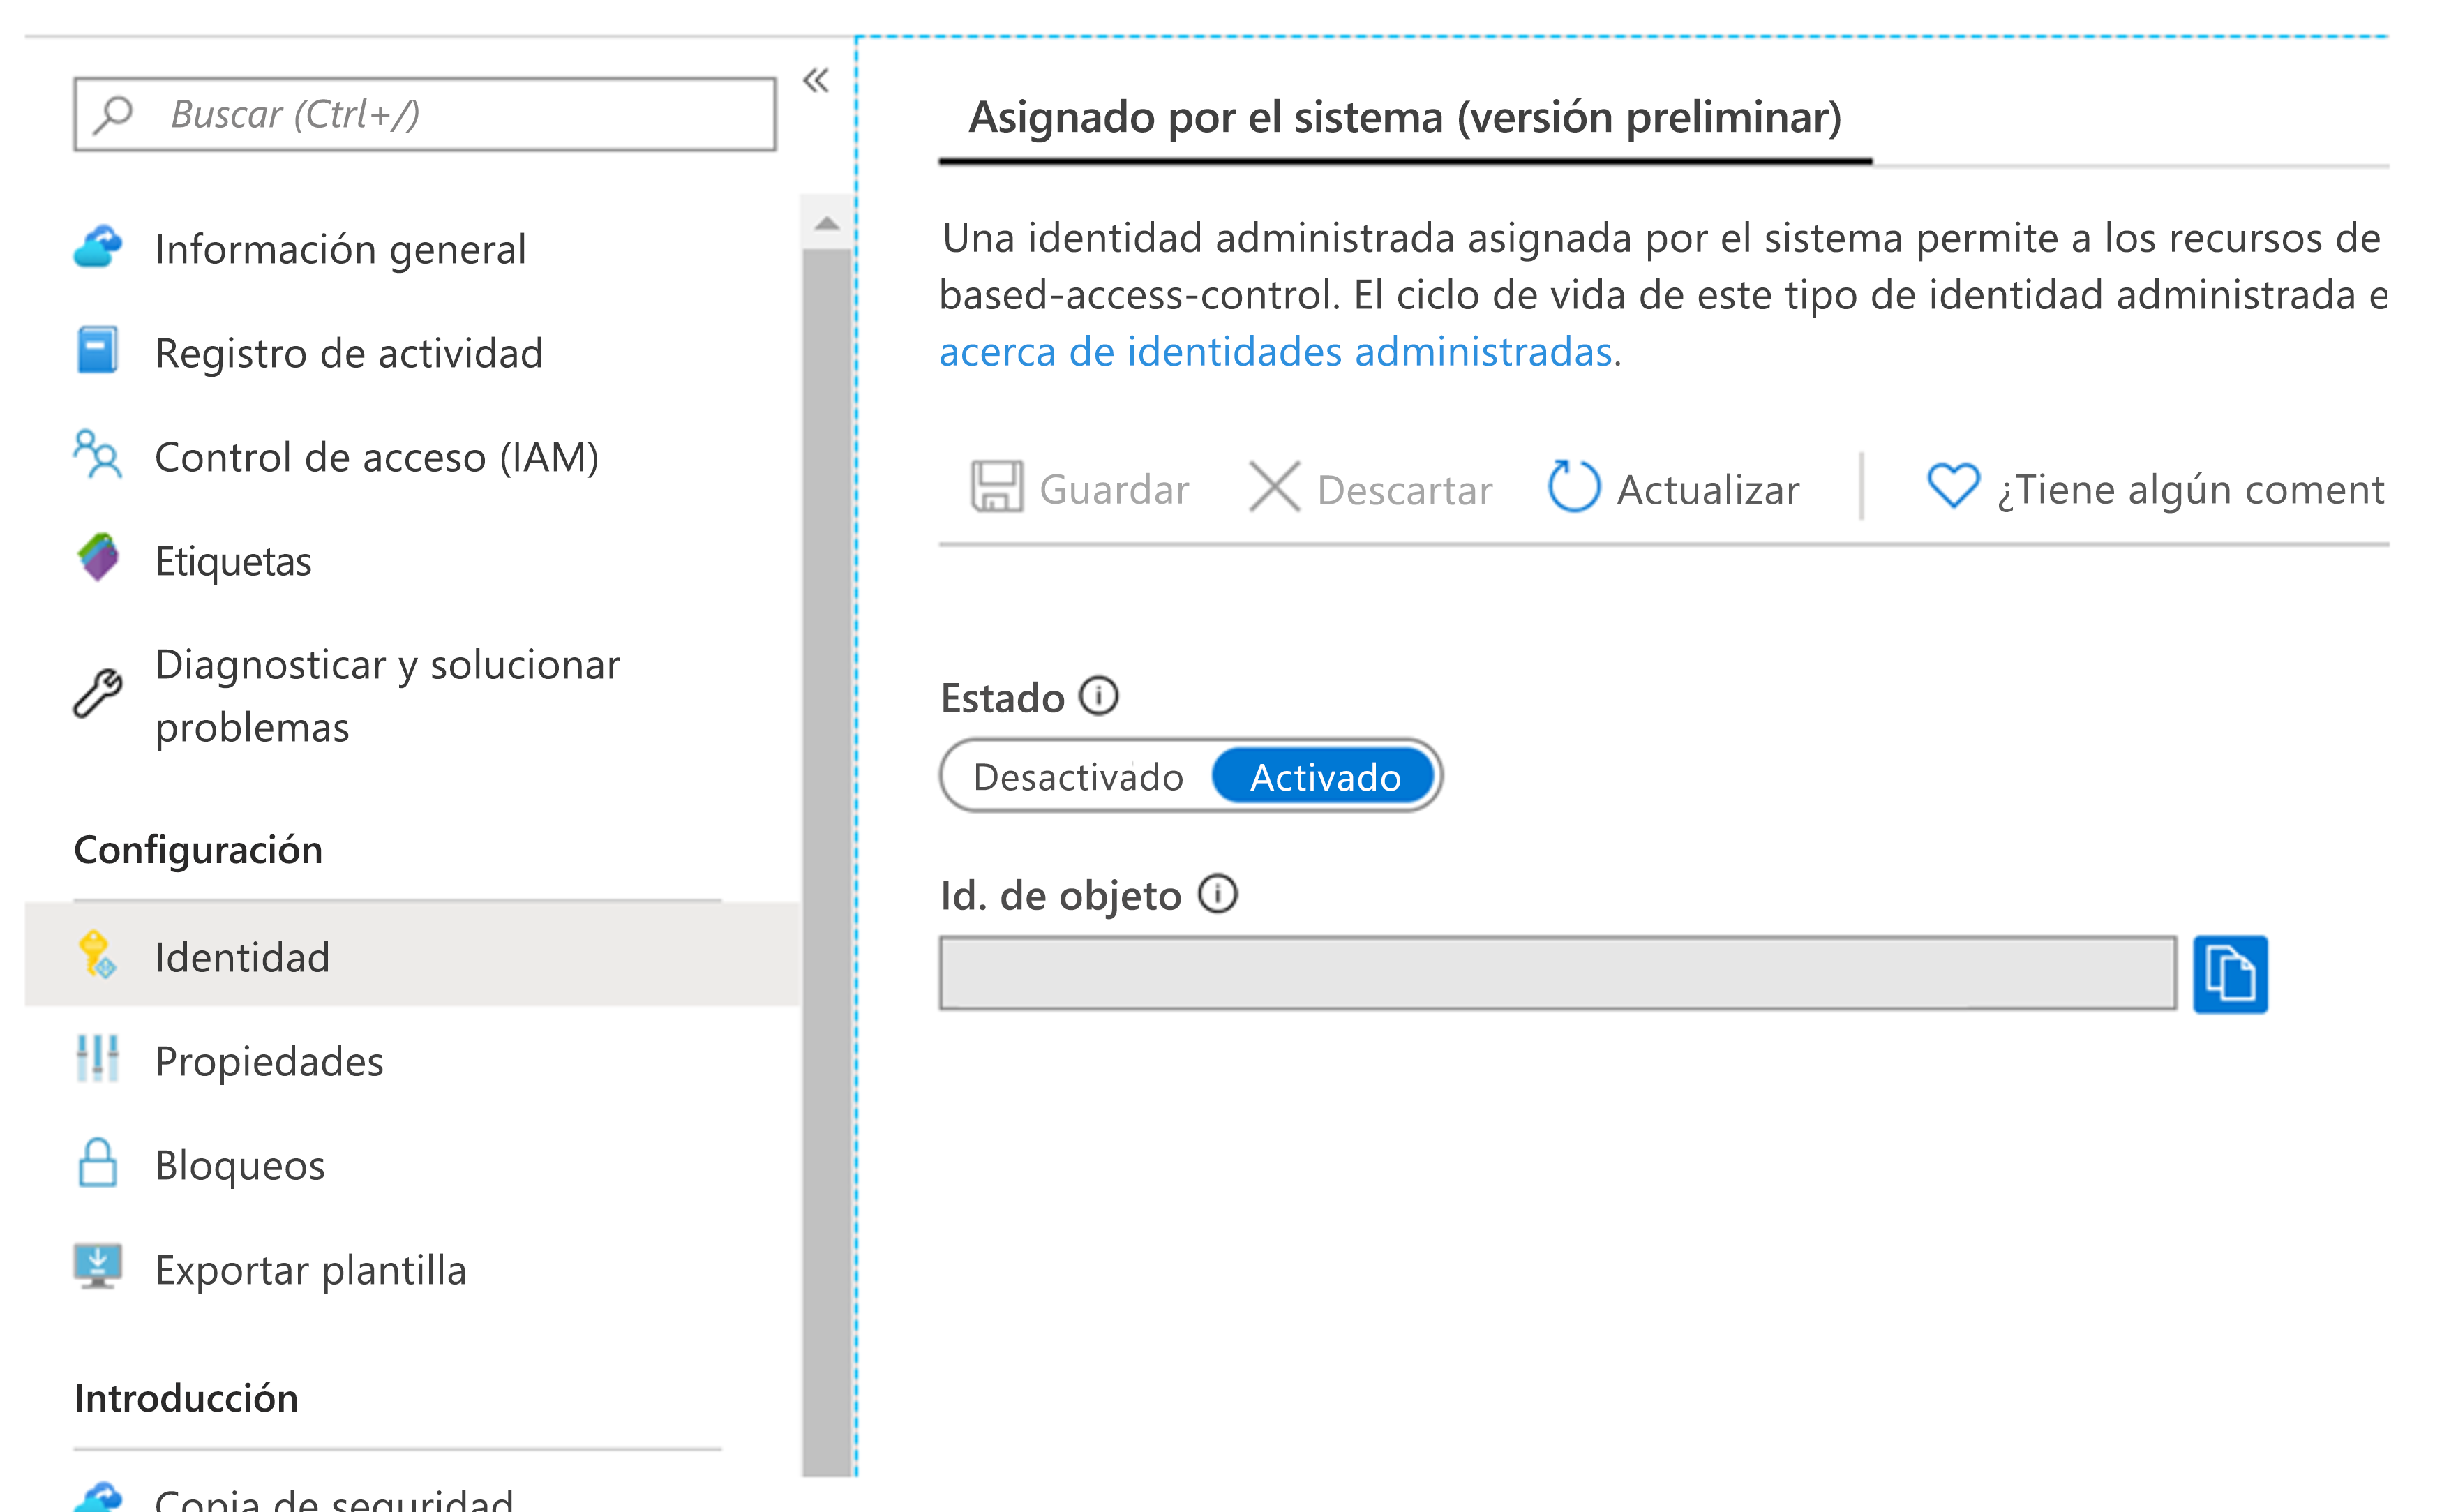Focus the Buscar (Ctrl+/) search box
The width and height of the screenshot is (2442, 1512).
point(425,114)
